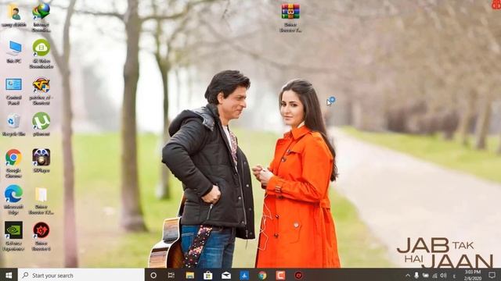Expand hidden system tray icons
This screenshot has height=281, width=501.
click(x=408, y=276)
